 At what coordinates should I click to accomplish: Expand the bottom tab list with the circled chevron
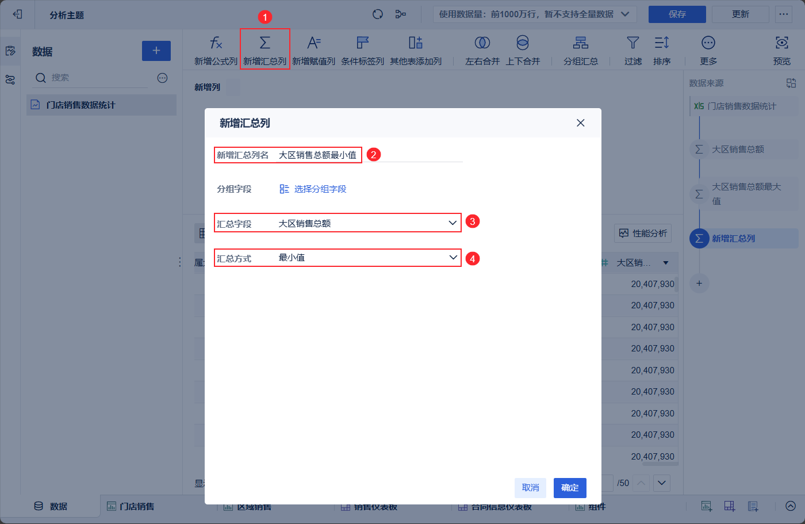click(x=791, y=506)
